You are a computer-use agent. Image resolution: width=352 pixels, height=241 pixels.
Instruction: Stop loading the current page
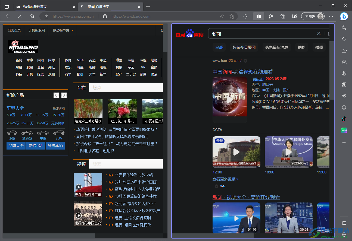(20, 16)
